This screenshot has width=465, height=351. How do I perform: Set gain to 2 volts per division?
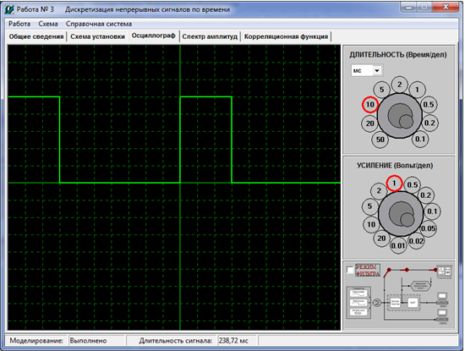(x=379, y=190)
